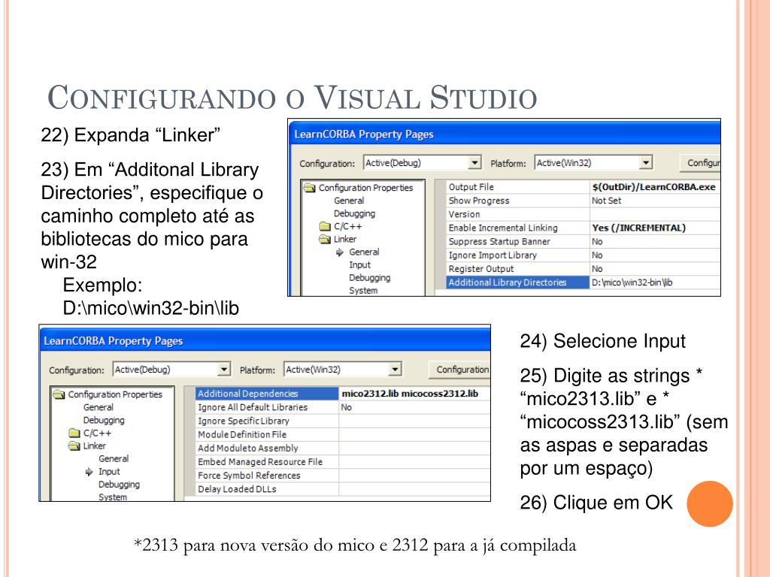770x577 pixels.
Task: Select Linker Debugging item in lower tree
Action: click(x=119, y=484)
